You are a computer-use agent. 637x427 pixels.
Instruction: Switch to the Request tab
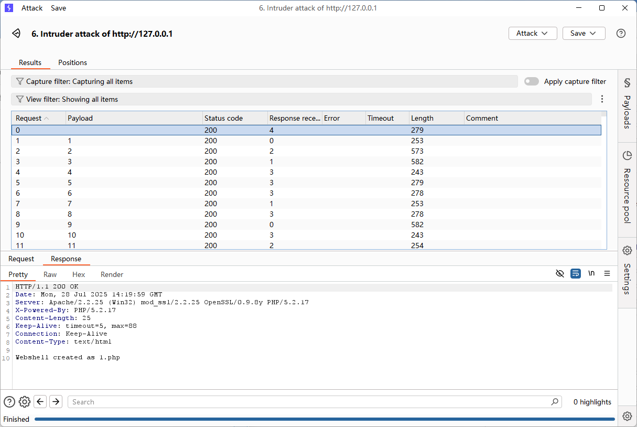tap(21, 259)
